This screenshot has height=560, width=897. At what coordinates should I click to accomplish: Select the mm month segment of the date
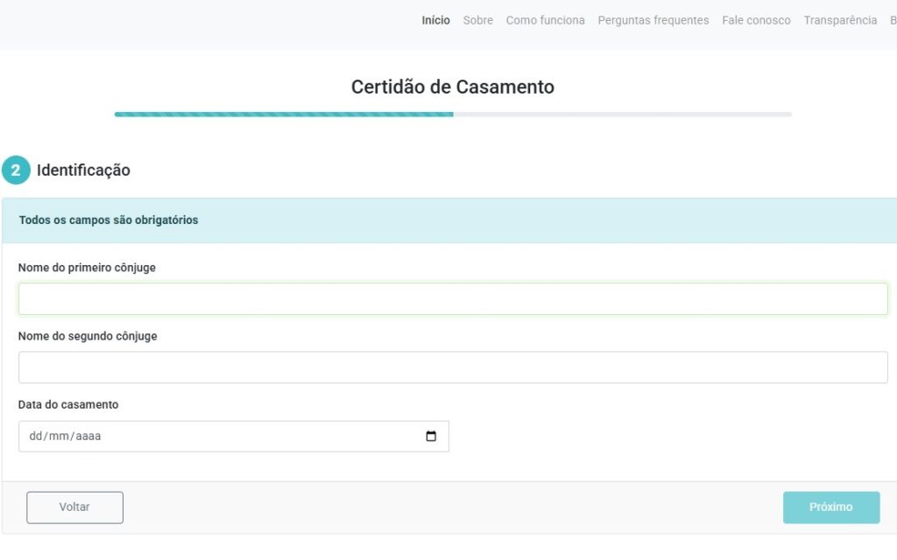click(x=59, y=437)
